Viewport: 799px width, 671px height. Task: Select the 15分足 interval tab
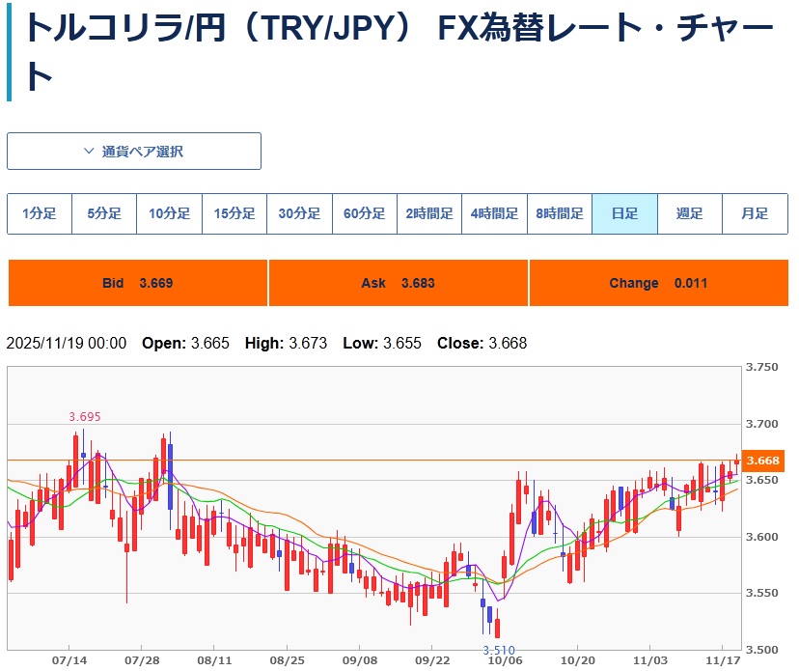pyautogui.click(x=234, y=214)
